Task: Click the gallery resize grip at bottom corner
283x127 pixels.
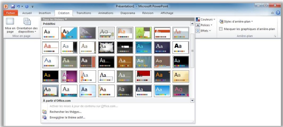Action: [x=193, y=122]
